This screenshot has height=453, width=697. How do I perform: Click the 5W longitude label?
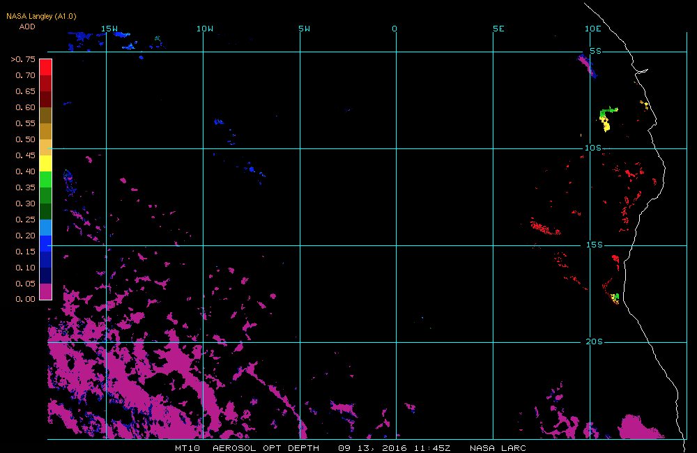pyautogui.click(x=305, y=29)
